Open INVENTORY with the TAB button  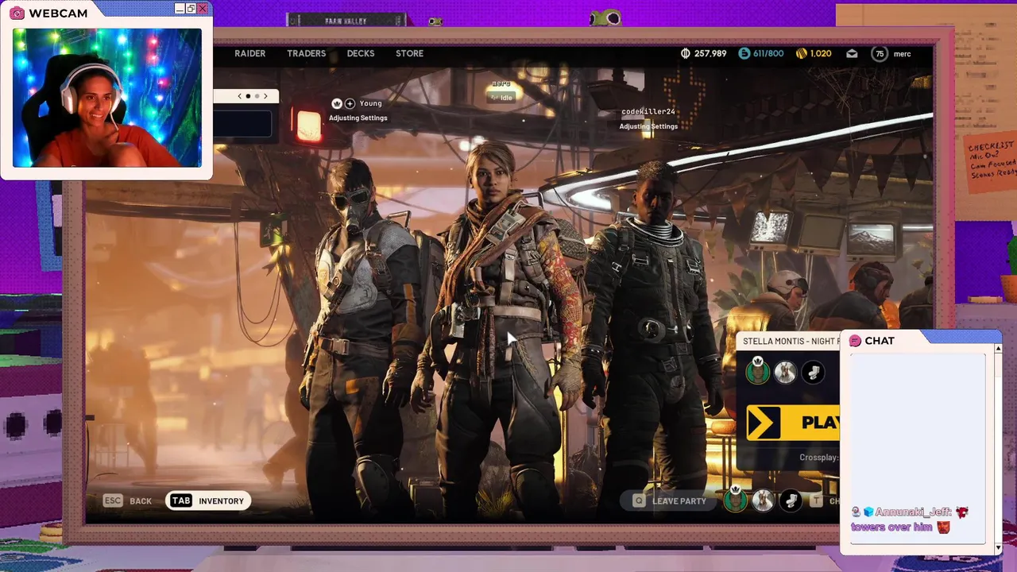(208, 500)
